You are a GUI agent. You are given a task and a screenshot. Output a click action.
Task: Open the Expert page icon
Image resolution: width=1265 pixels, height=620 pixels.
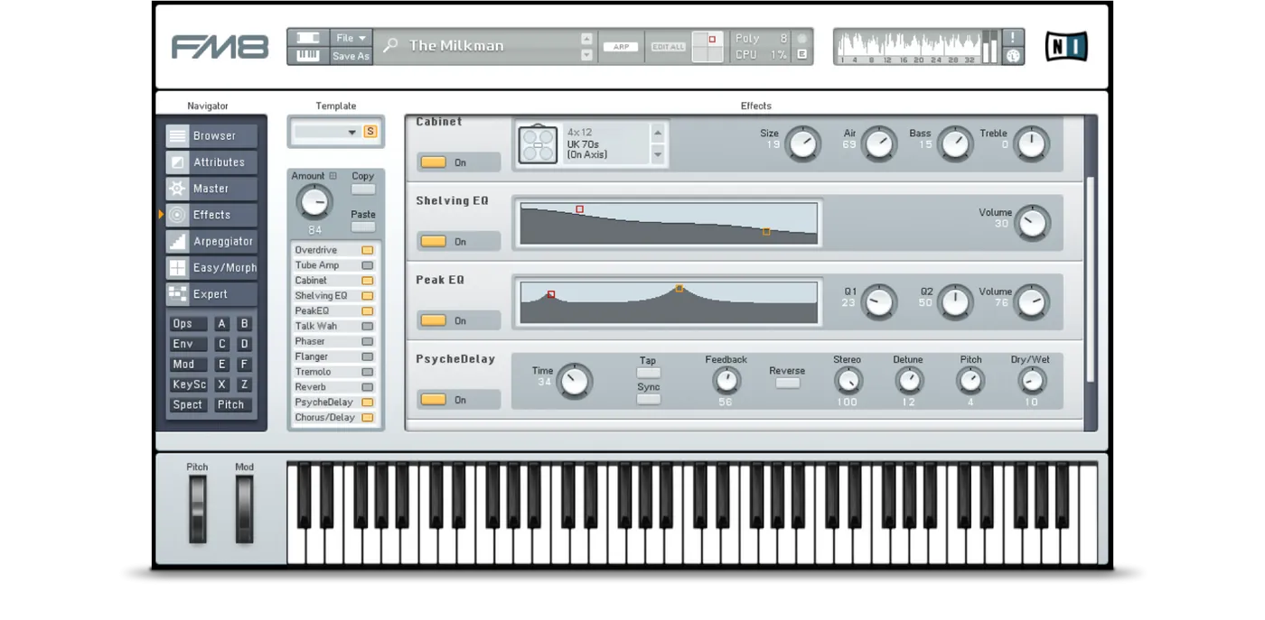coord(177,294)
